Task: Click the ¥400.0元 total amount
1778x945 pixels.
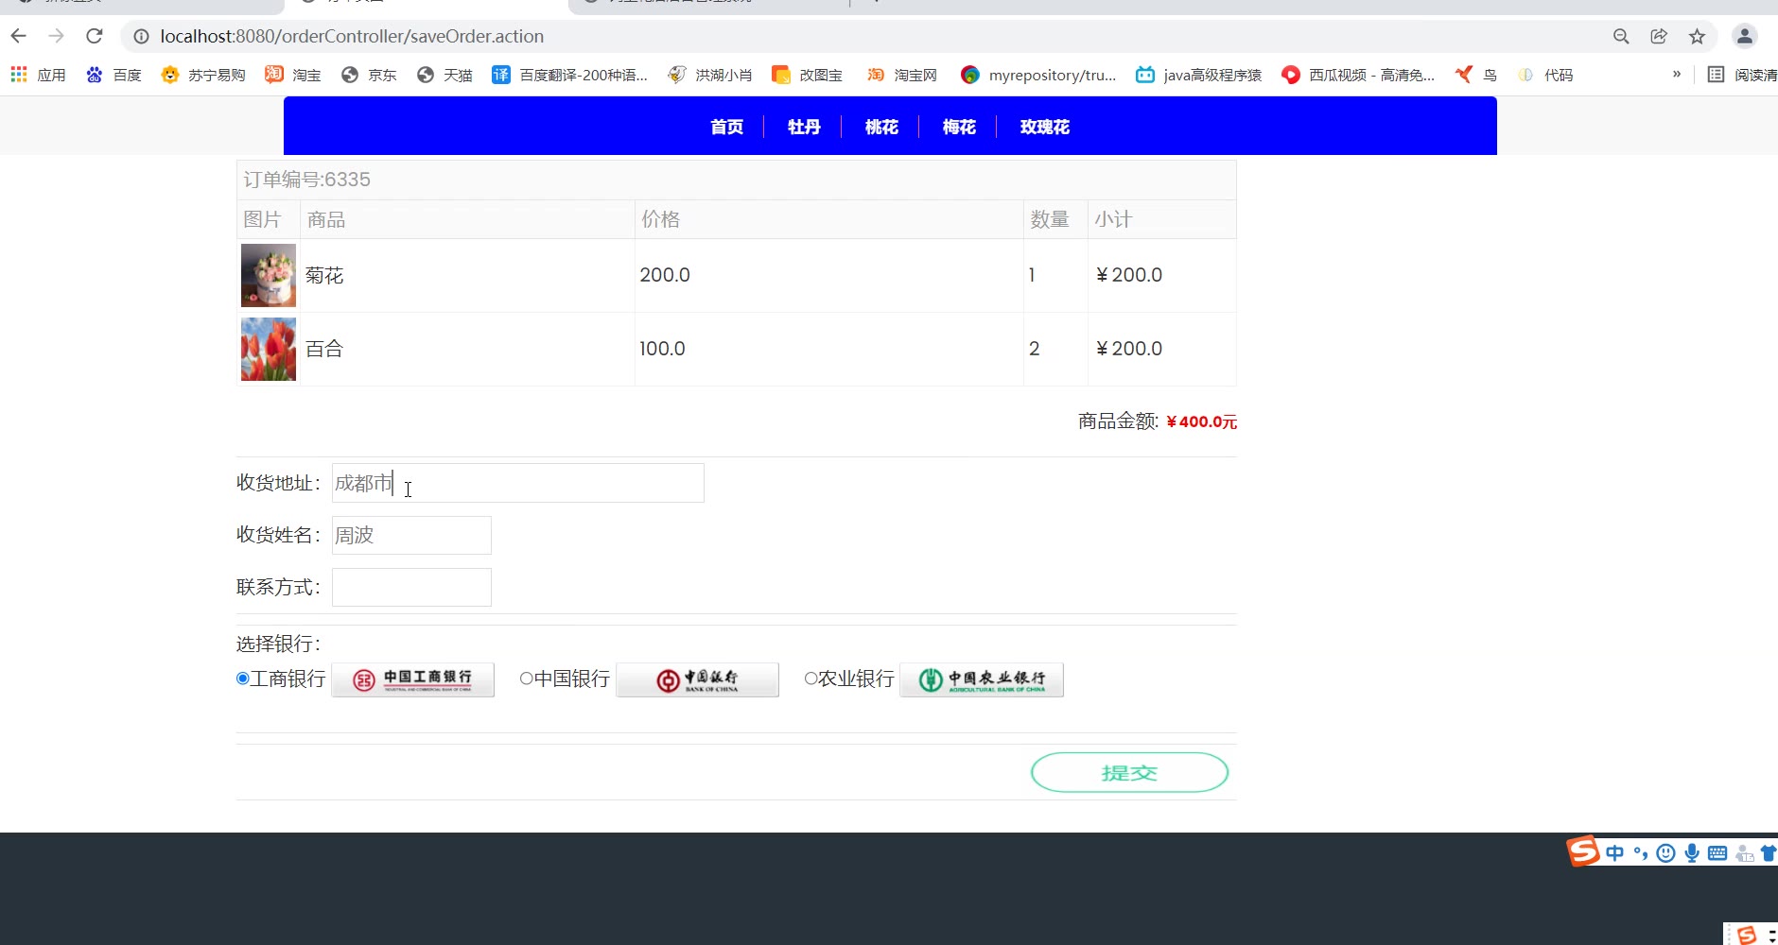Action: click(1201, 421)
